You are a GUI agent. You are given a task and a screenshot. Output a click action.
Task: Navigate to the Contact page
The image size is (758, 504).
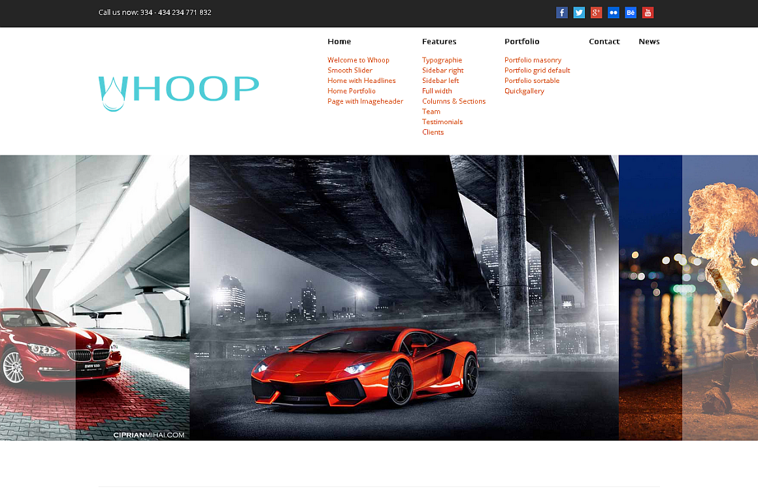pos(604,42)
